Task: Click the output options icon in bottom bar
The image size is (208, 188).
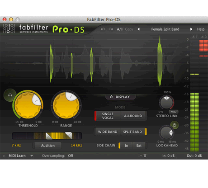Action: [145, 155]
